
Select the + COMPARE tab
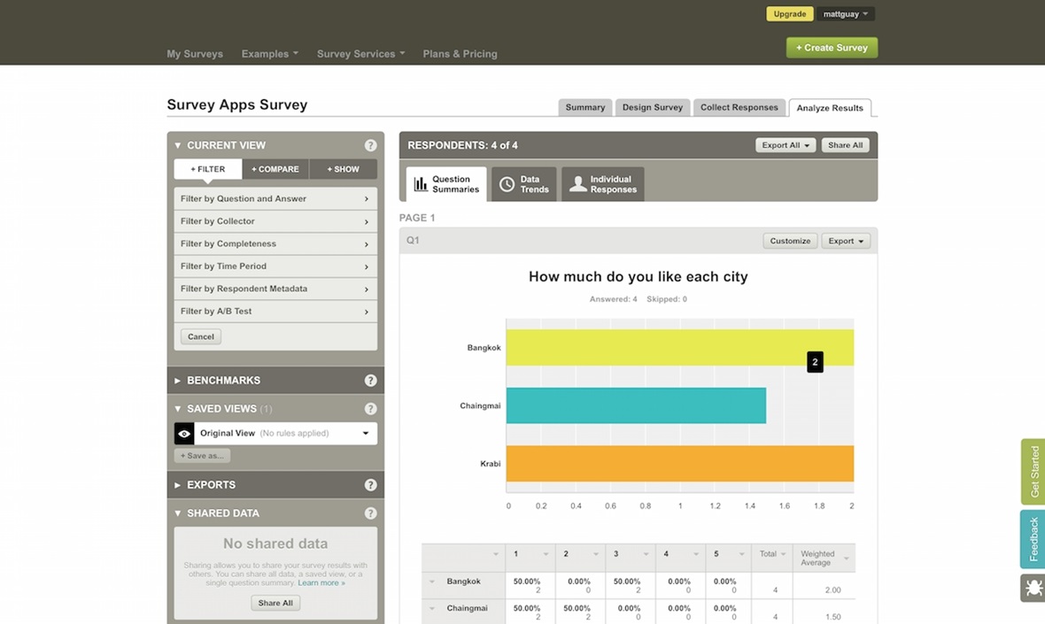[275, 169]
